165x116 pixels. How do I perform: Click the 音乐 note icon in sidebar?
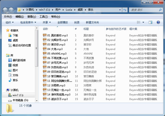pyautogui.click(x=10, y=80)
